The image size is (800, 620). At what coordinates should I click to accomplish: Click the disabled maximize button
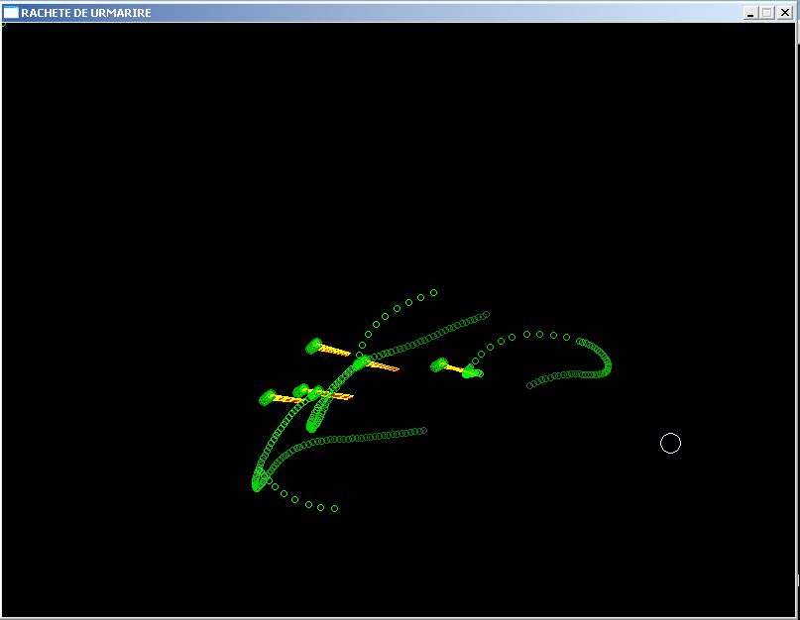click(767, 13)
